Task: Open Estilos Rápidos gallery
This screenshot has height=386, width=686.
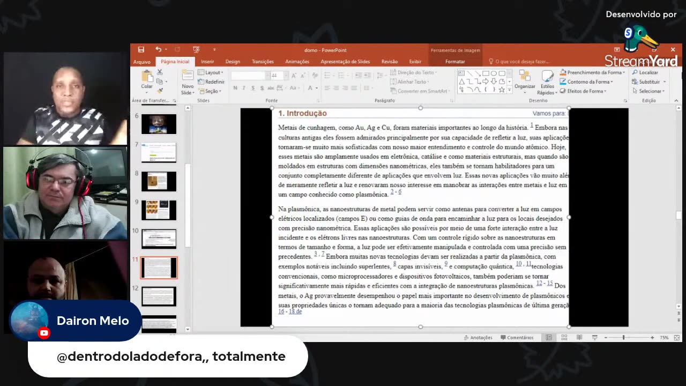Action: pyautogui.click(x=547, y=82)
